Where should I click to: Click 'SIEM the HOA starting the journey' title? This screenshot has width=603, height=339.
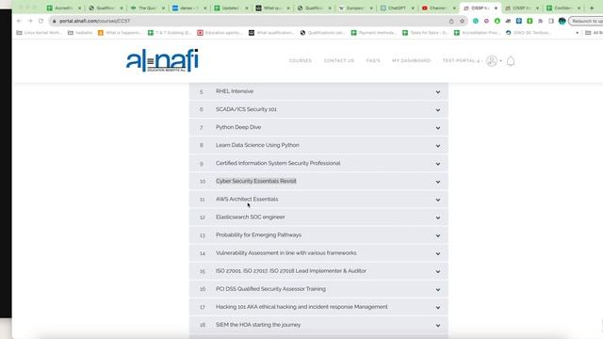(258, 325)
